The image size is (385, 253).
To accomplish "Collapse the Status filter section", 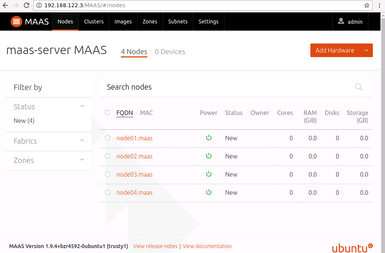I will 82,106.
